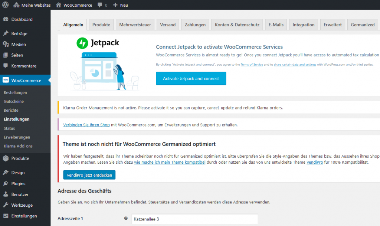The width and height of the screenshot is (380, 226).
Task: Click the Werkzeuge wrench icon
Action: click(x=6, y=205)
